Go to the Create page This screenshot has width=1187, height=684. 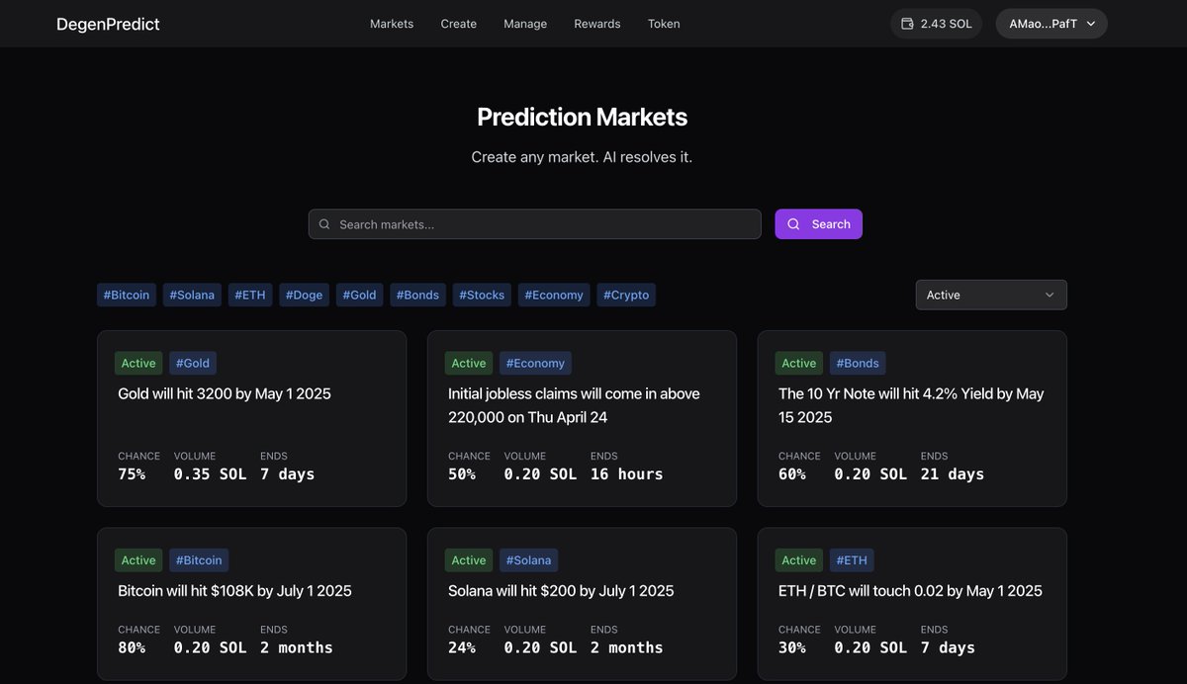pyautogui.click(x=458, y=24)
